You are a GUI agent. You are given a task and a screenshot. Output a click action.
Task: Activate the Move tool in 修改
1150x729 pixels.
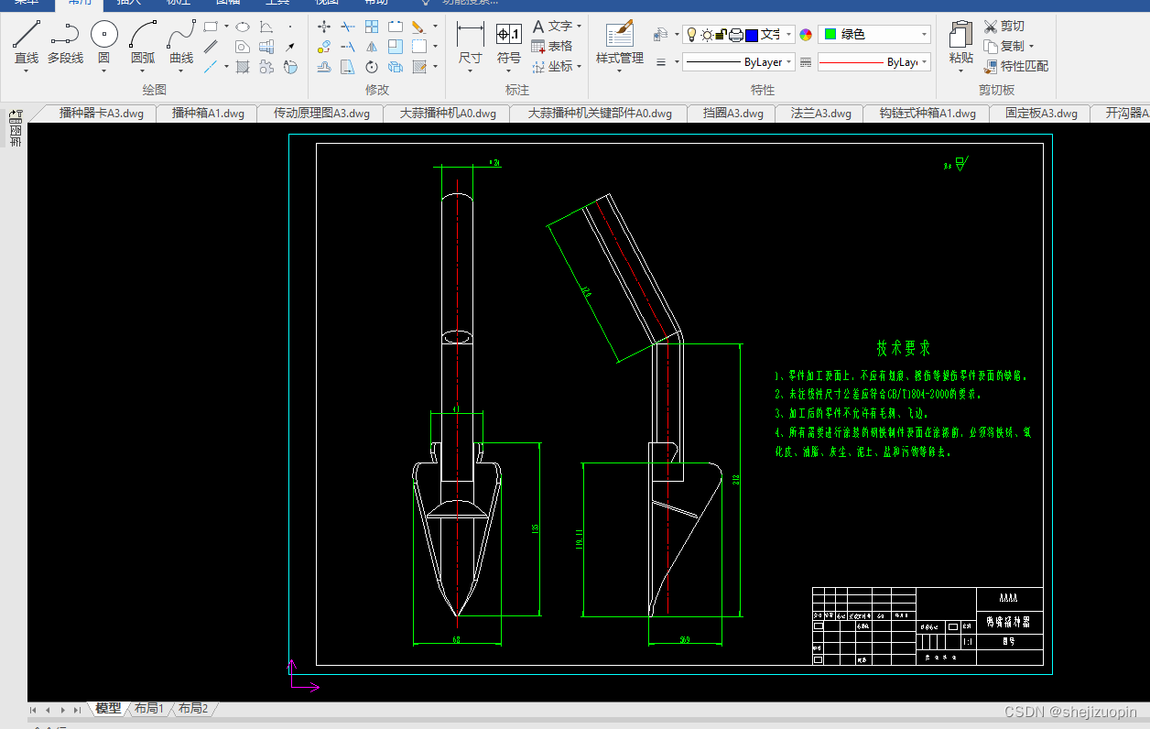coord(324,27)
